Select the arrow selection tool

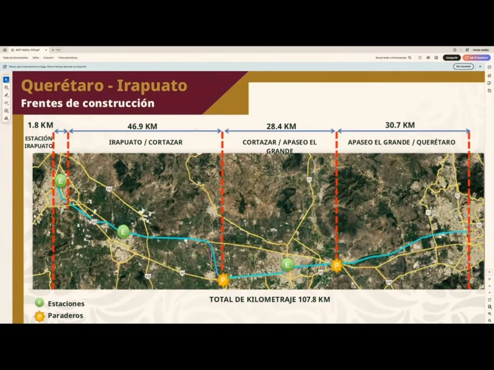click(6, 79)
